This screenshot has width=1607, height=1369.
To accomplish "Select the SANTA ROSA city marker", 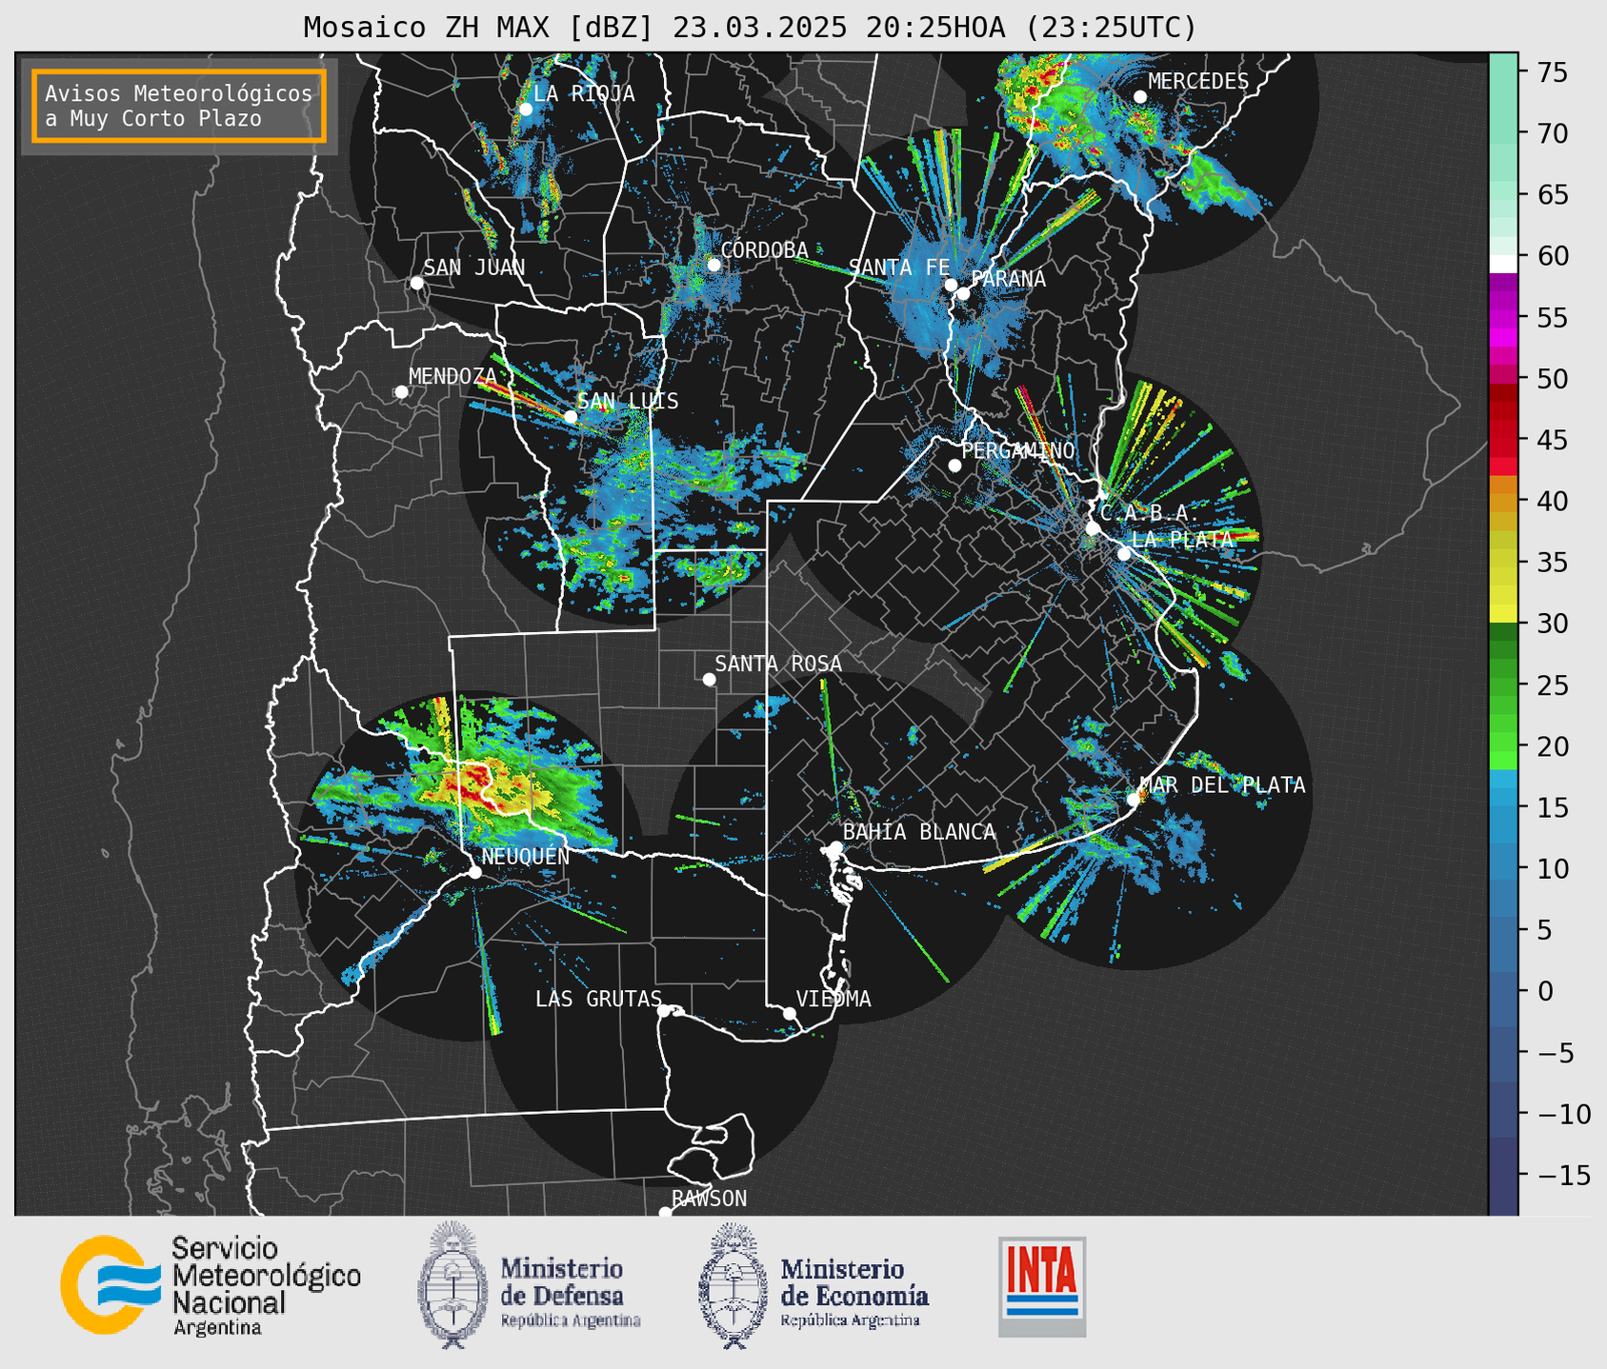I will 709,680.
